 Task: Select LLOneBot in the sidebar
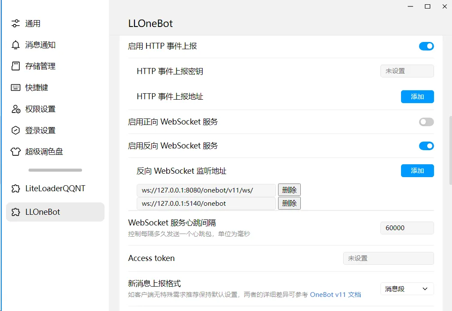(x=55, y=212)
